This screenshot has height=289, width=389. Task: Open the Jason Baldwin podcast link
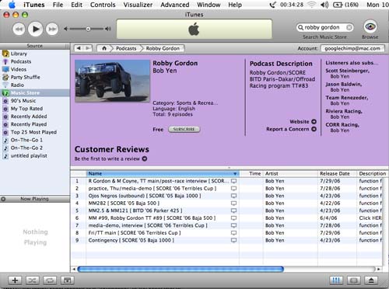(x=344, y=84)
